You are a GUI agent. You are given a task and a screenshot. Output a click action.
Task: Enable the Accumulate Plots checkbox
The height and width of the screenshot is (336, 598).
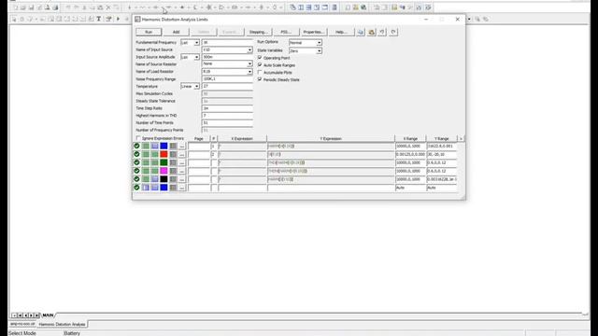tap(260, 73)
